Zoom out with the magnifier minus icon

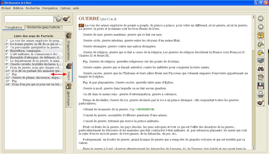click(x=261, y=52)
